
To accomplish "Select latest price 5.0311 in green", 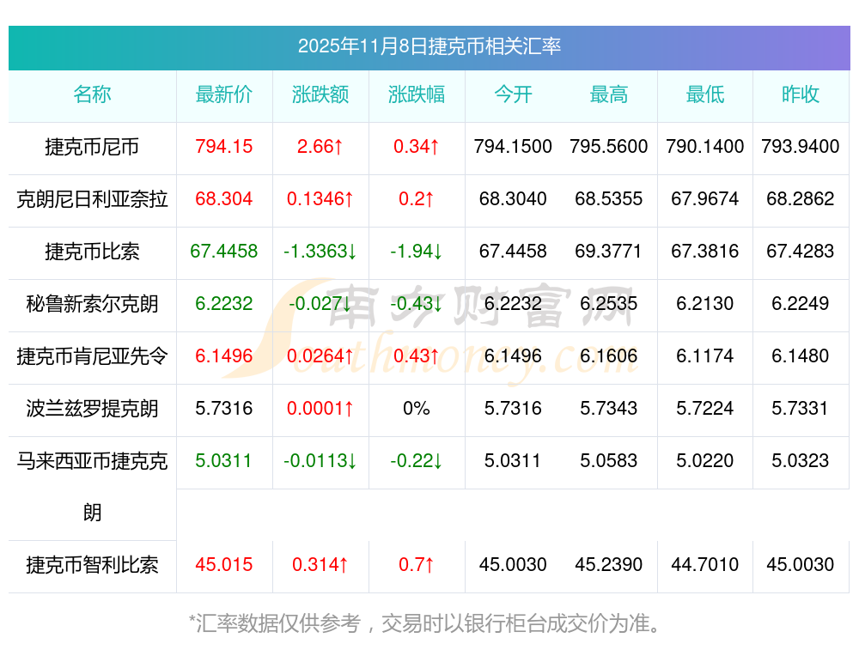I will click(x=224, y=460).
